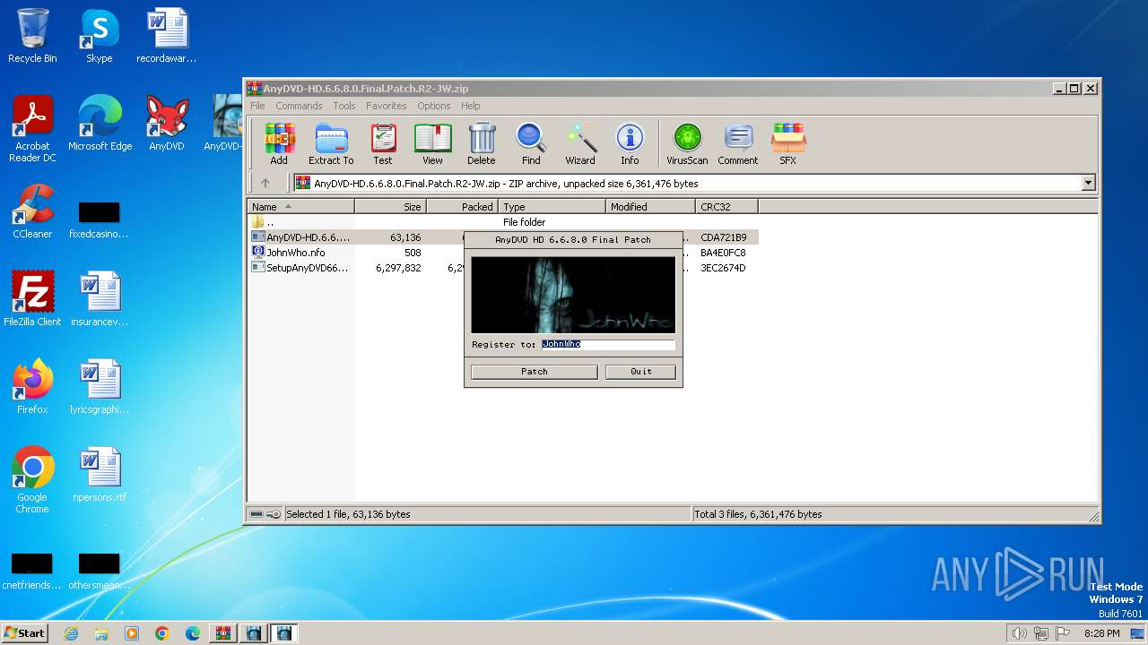Click the Extract To toolbar icon
Viewport: 1148px width, 645px height.
tap(331, 143)
